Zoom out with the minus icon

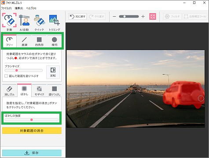pyautogui.click(x=114, y=16)
